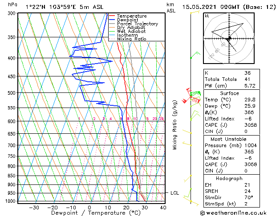Click the -30 temperature axis label
280x216 pixels.
(x=34, y=208)
